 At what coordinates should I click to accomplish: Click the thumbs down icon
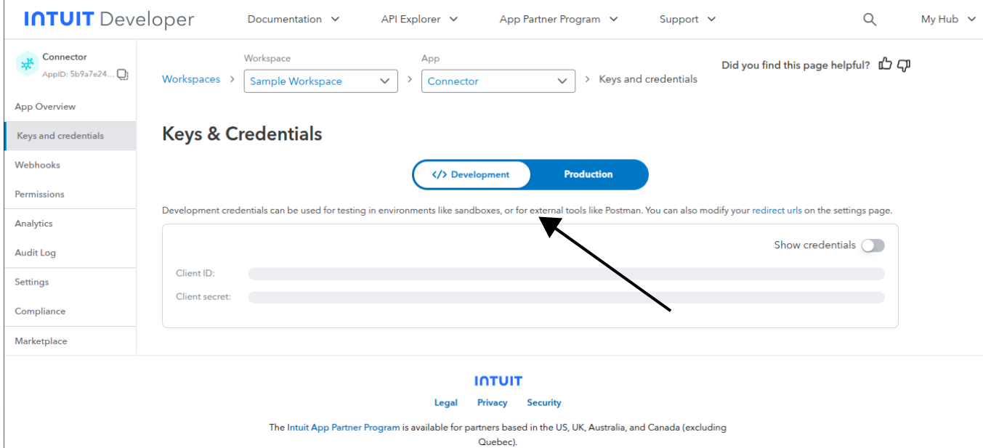(x=904, y=65)
